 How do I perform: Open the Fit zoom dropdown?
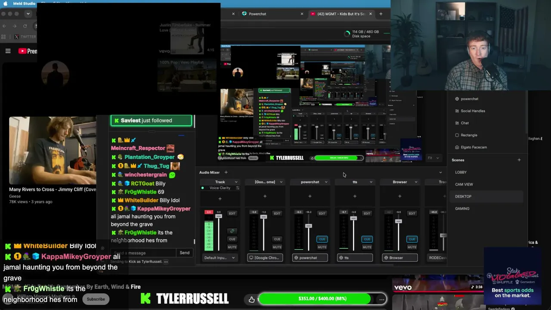(433, 158)
